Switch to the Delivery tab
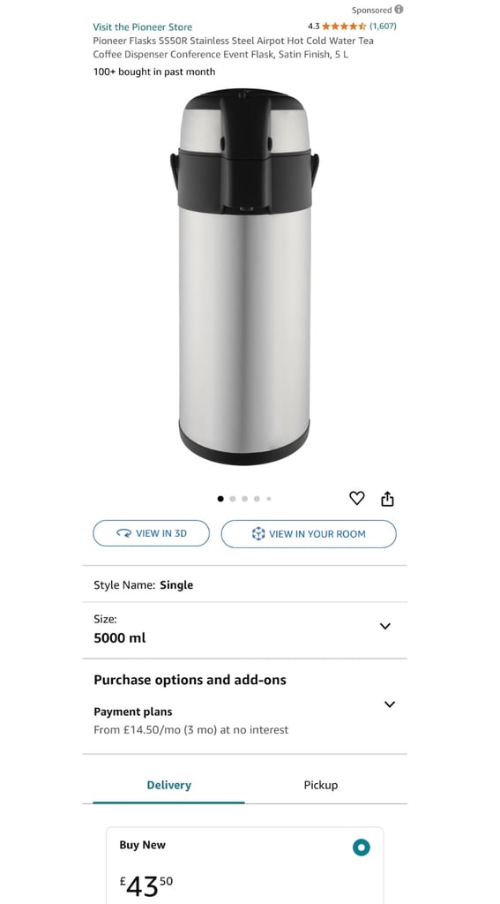This screenshot has width=500, height=904. click(168, 785)
